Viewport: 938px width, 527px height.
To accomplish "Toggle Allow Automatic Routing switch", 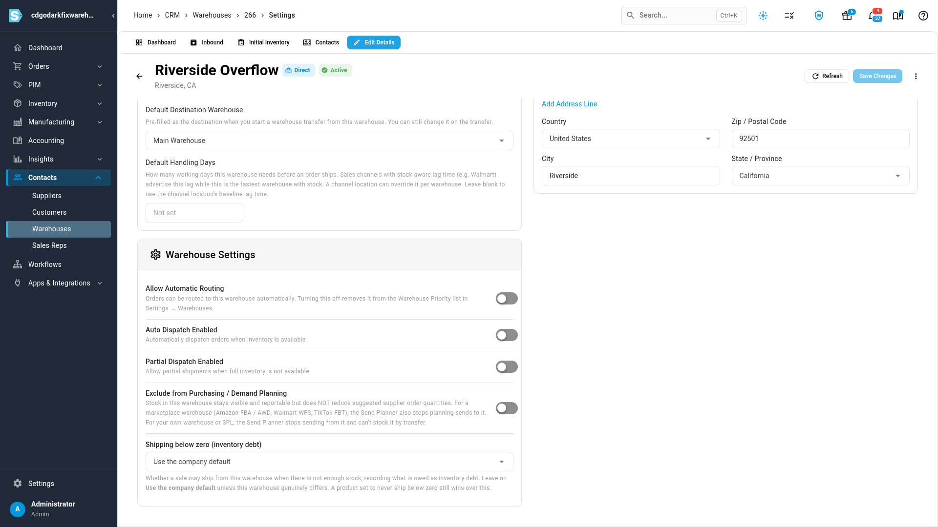I will coord(507,299).
